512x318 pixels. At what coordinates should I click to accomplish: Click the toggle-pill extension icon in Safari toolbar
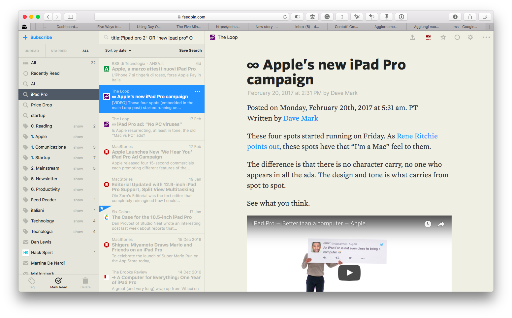[x=297, y=17]
